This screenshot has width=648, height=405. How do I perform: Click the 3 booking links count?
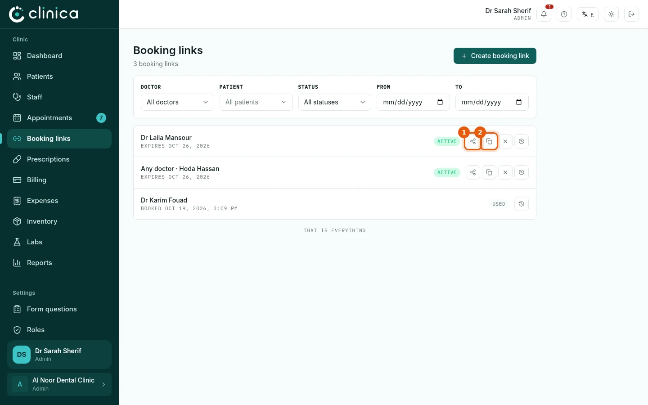pyautogui.click(x=156, y=64)
